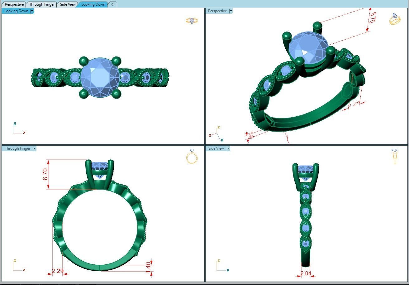Select the 6.70 dimension in Through Finger view
The image size is (409, 285).
click(x=45, y=174)
